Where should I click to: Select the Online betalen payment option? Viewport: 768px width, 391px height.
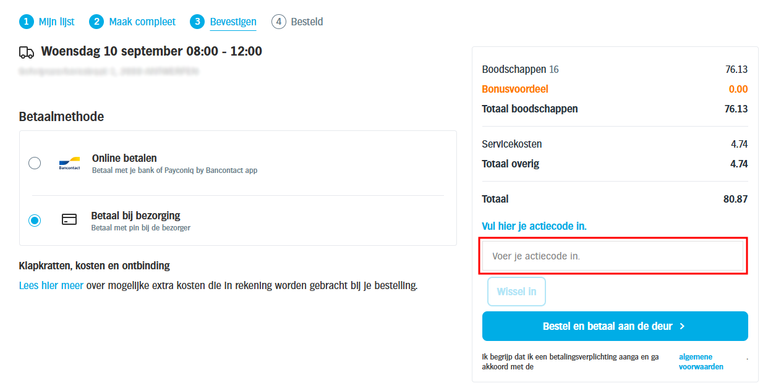point(35,162)
